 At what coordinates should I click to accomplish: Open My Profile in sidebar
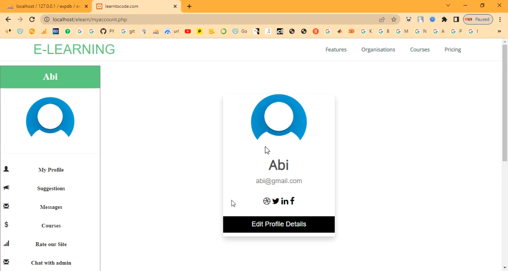[51, 170]
